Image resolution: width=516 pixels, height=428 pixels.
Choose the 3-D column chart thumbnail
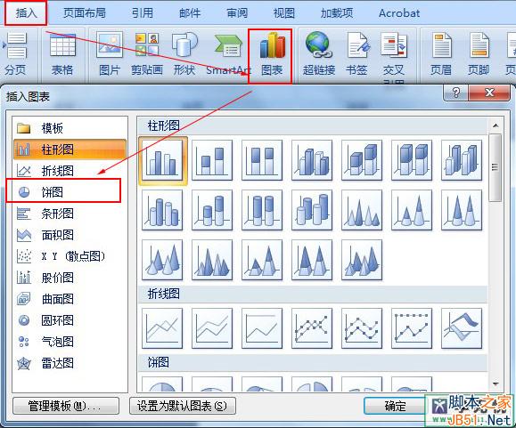[x=462, y=160]
